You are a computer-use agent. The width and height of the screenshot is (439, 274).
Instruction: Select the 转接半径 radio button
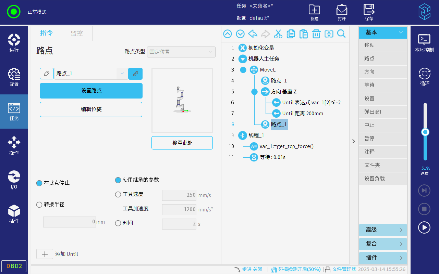(x=39, y=205)
